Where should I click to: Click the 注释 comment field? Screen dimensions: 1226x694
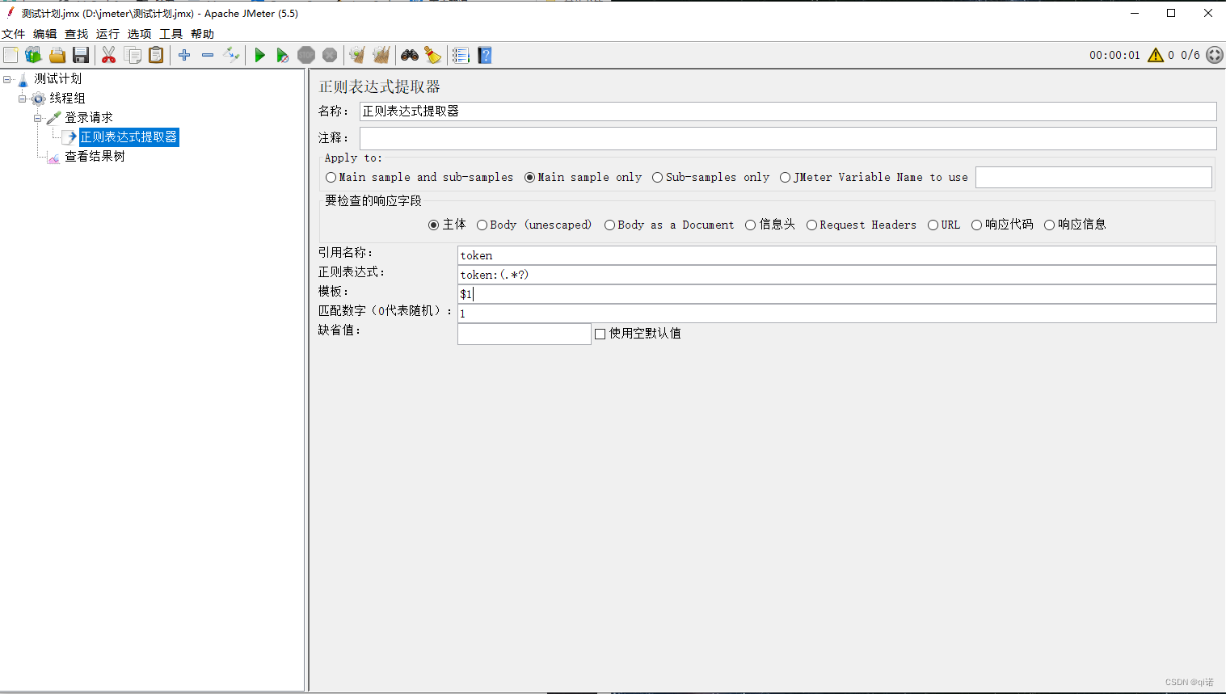click(788, 138)
